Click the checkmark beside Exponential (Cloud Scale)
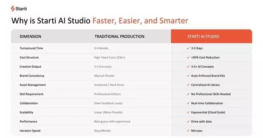 [x=188, y=112]
